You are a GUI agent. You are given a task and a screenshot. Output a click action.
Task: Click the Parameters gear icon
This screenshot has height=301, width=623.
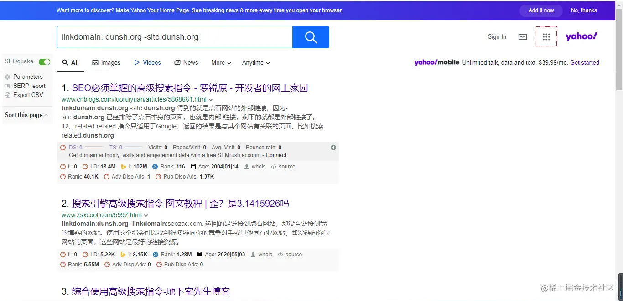tap(7, 77)
